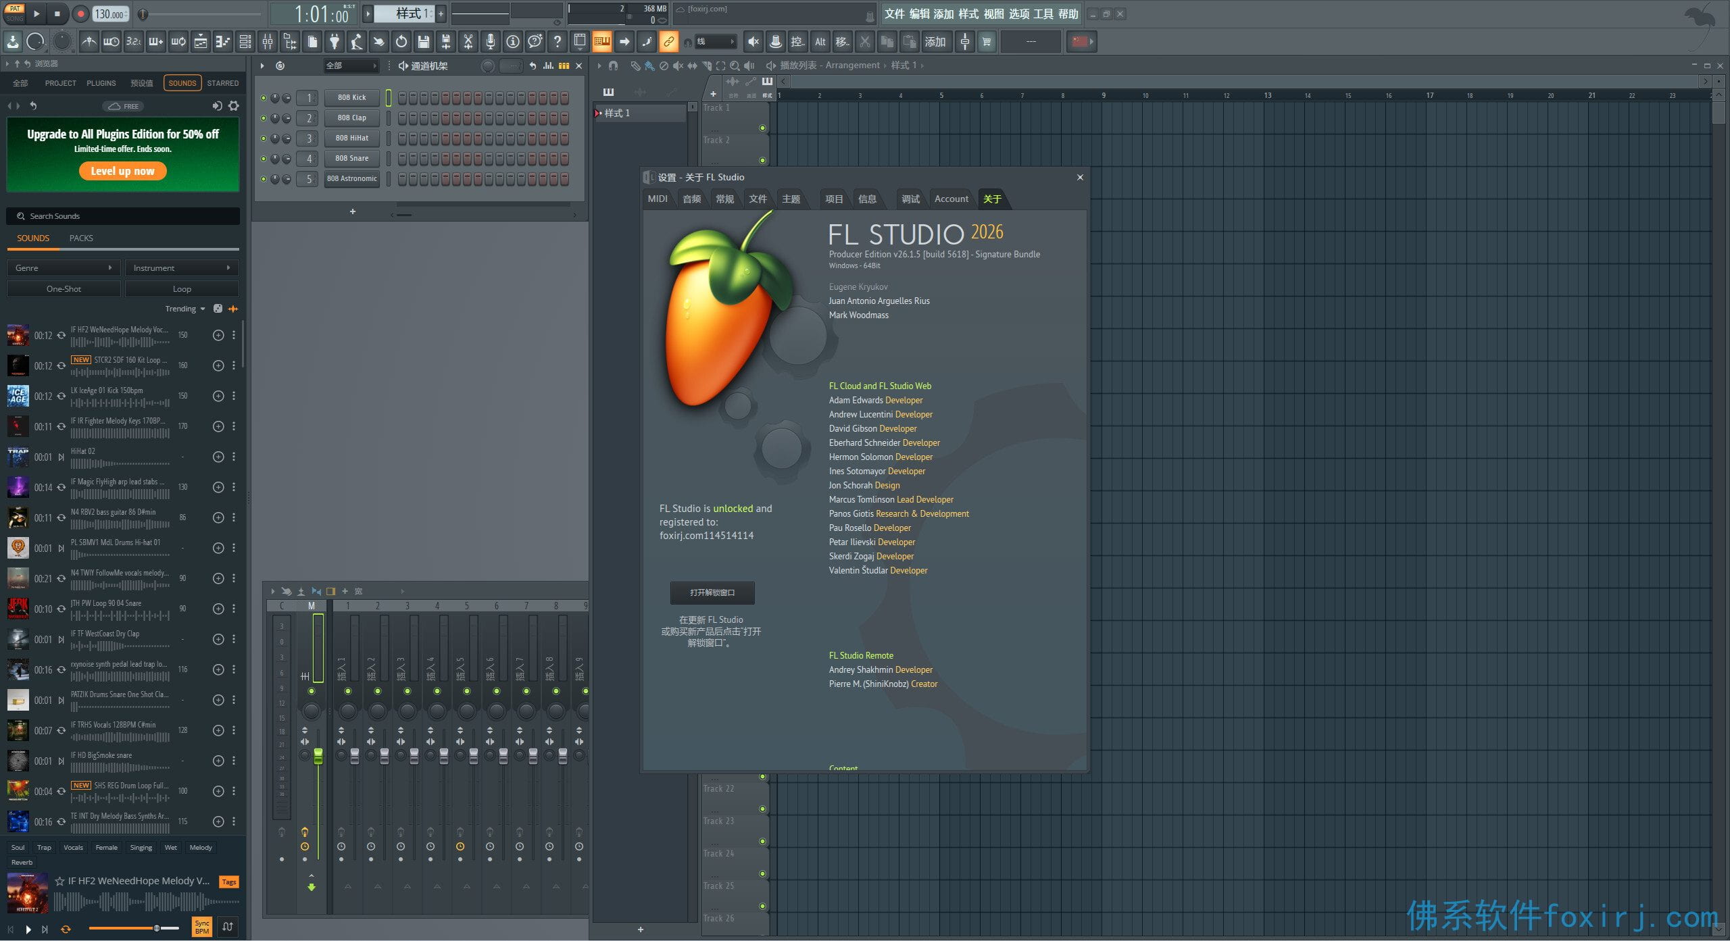Open the Trending sort dropdown
The height and width of the screenshot is (941, 1730).
click(185, 309)
